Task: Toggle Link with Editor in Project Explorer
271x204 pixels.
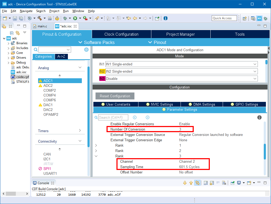Action: tap(18, 33)
